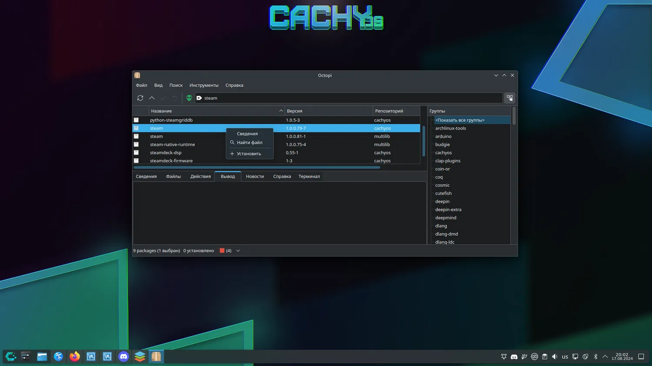Click the refresh/sync database toolbar icon

pyautogui.click(x=140, y=98)
